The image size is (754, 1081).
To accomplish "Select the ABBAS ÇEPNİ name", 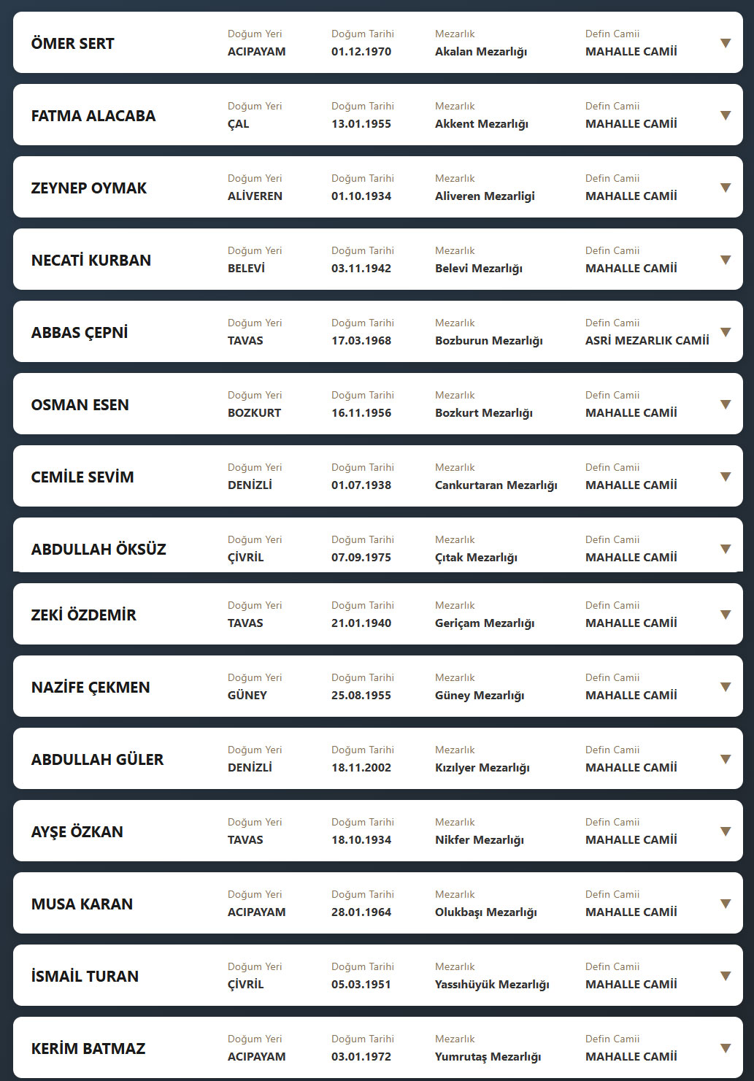I will point(80,333).
